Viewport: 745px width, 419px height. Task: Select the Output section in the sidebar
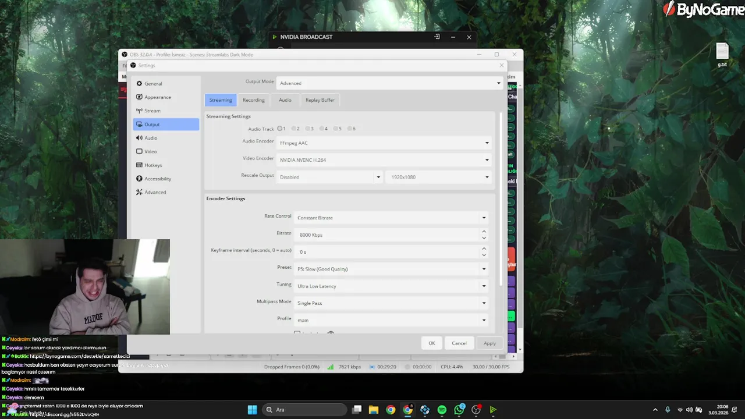(x=166, y=125)
